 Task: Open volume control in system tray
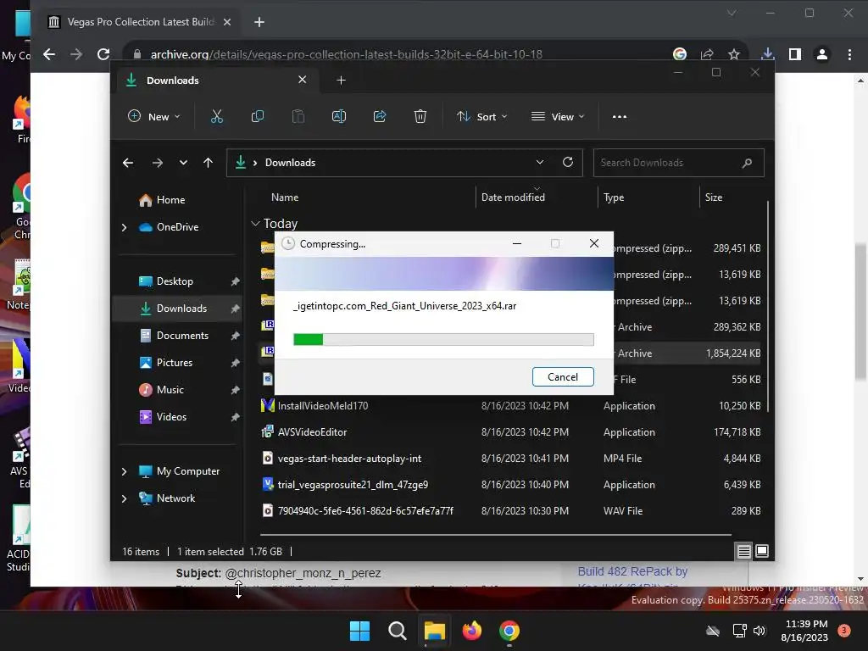coord(759,631)
